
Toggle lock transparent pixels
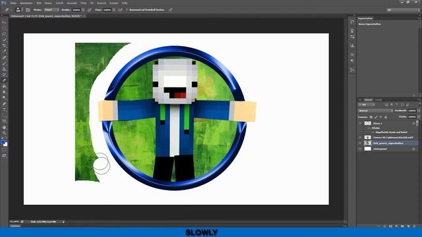pos(371,117)
